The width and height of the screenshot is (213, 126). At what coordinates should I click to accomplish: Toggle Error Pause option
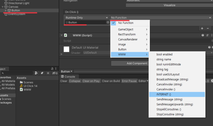click(x=129, y=81)
